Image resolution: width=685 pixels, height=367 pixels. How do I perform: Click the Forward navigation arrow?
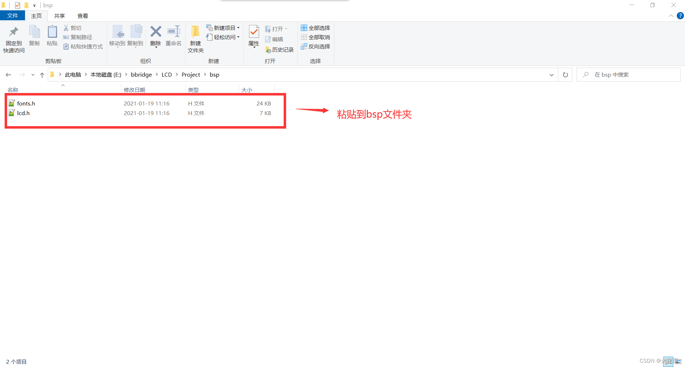(x=22, y=75)
